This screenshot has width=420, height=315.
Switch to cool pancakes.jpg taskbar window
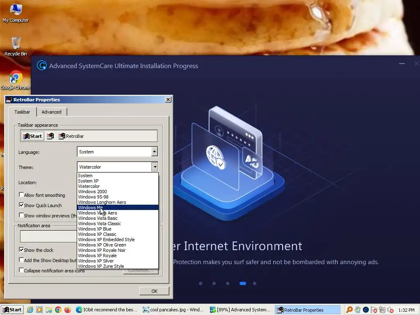(x=173, y=310)
